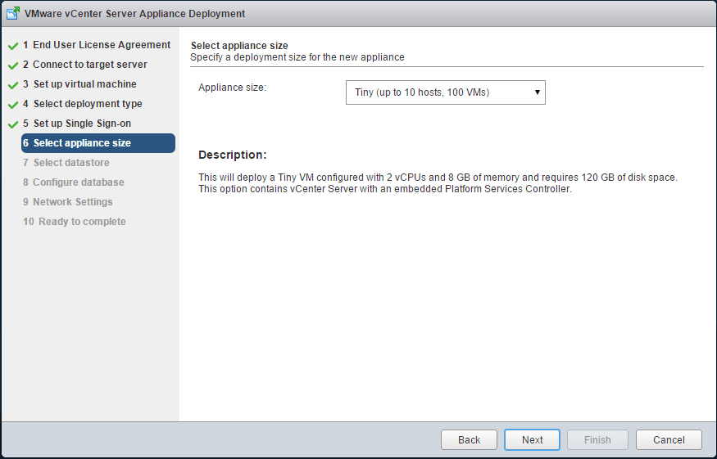
Task: Click green checkmark beside Set up virtual machine
Action: coord(13,85)
